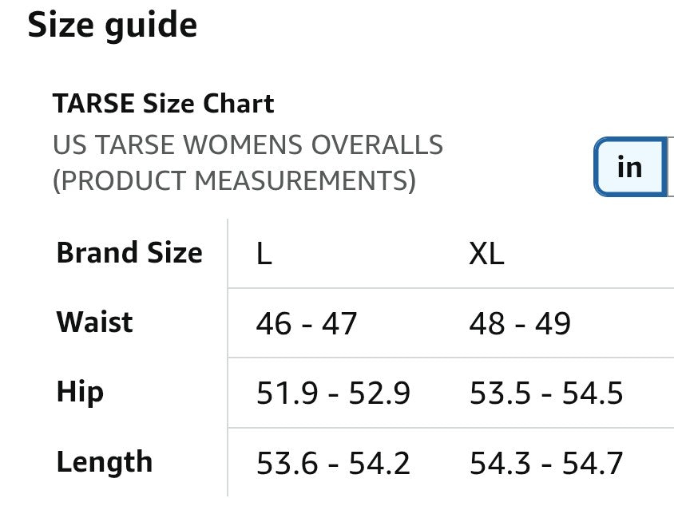Image resolution: width=674 pixels, height=506 pixels.
Task: Click the XL hip value 53.5 - 54.5
Action: click(x=546, y=393)
